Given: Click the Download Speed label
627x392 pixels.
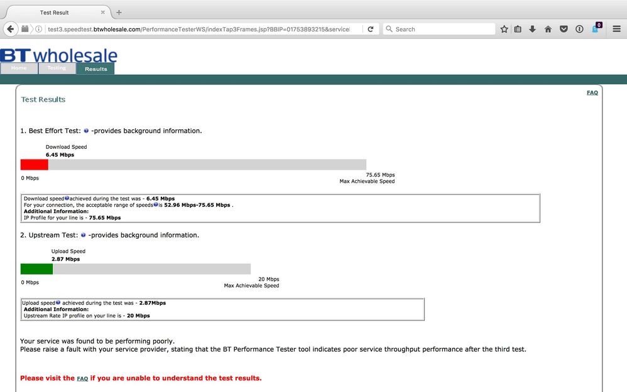Looking at the screenshot, I should pos(67,147).
